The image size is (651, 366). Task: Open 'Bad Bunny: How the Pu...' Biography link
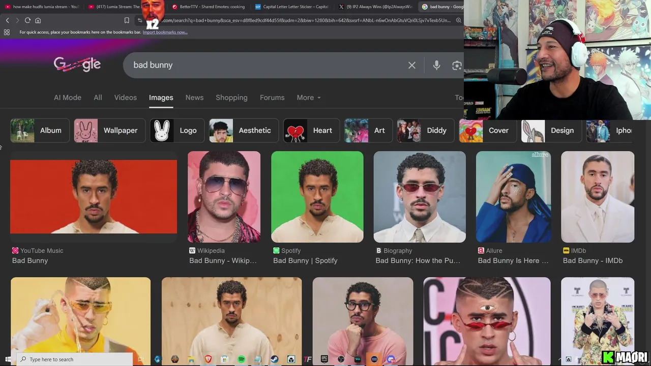coord(418,261)
